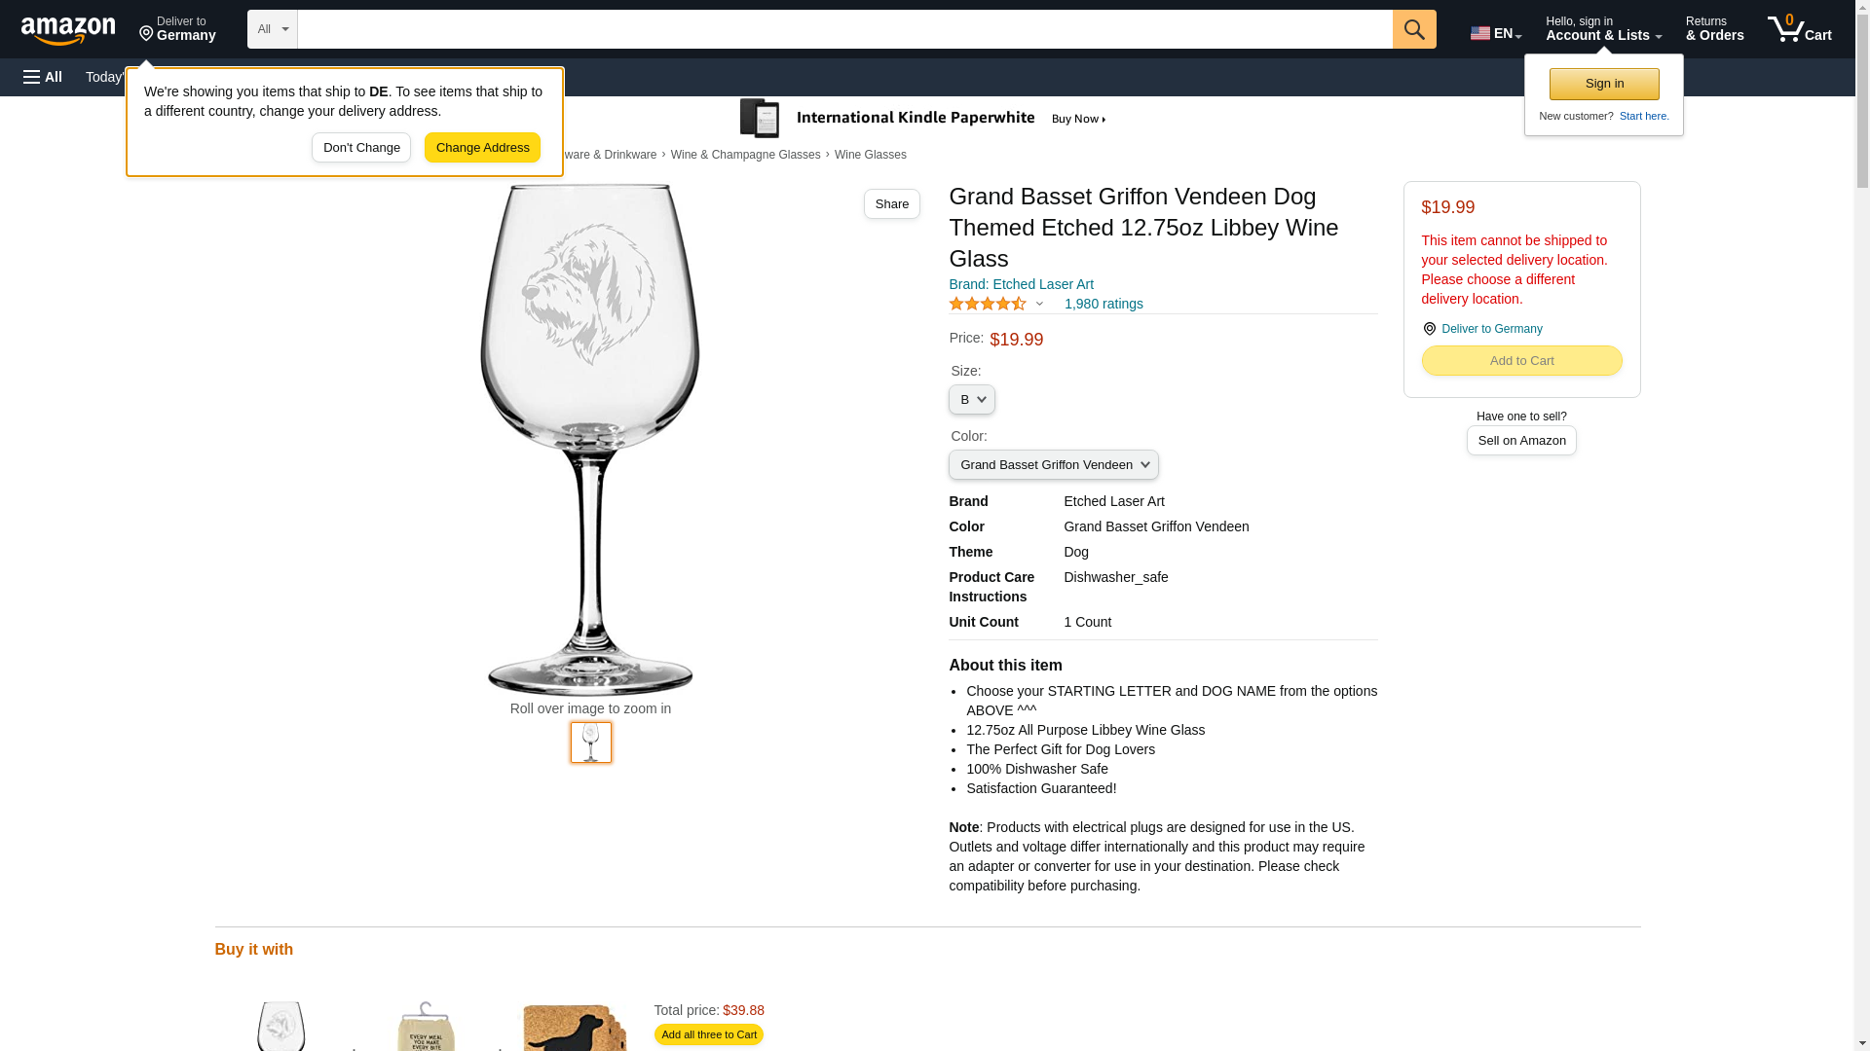Select the wine glass thumbnail image

click(x=591, y=743)
